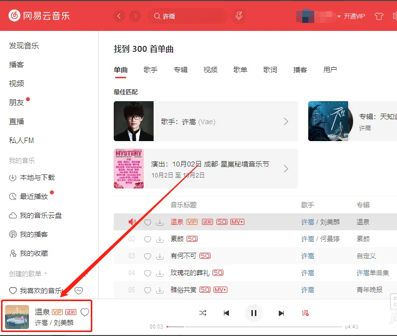The image size is (397, 336).
Task: Open the account dropdown arrow beside username
Action: tap(339, 16)
